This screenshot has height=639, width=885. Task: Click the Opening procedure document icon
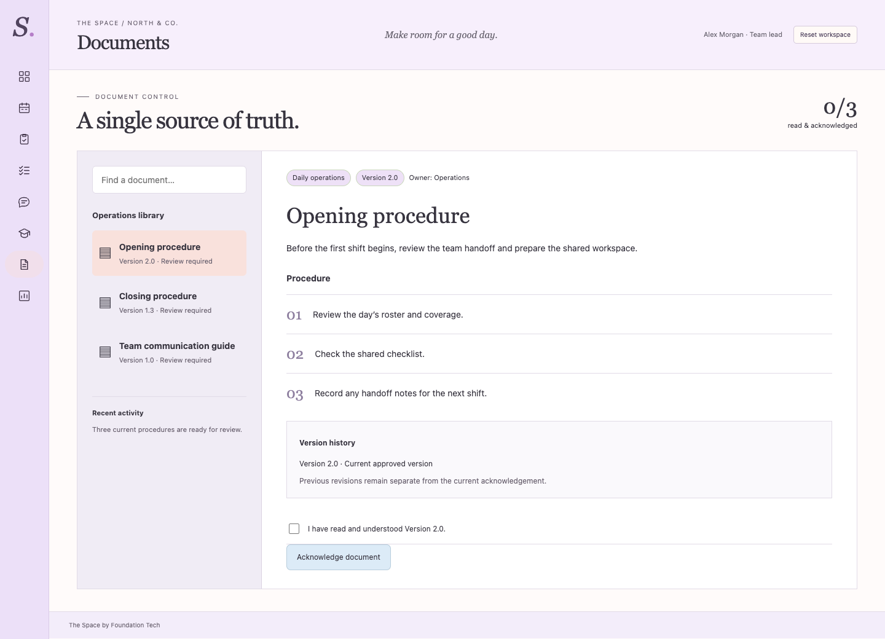tap(105, 253)
